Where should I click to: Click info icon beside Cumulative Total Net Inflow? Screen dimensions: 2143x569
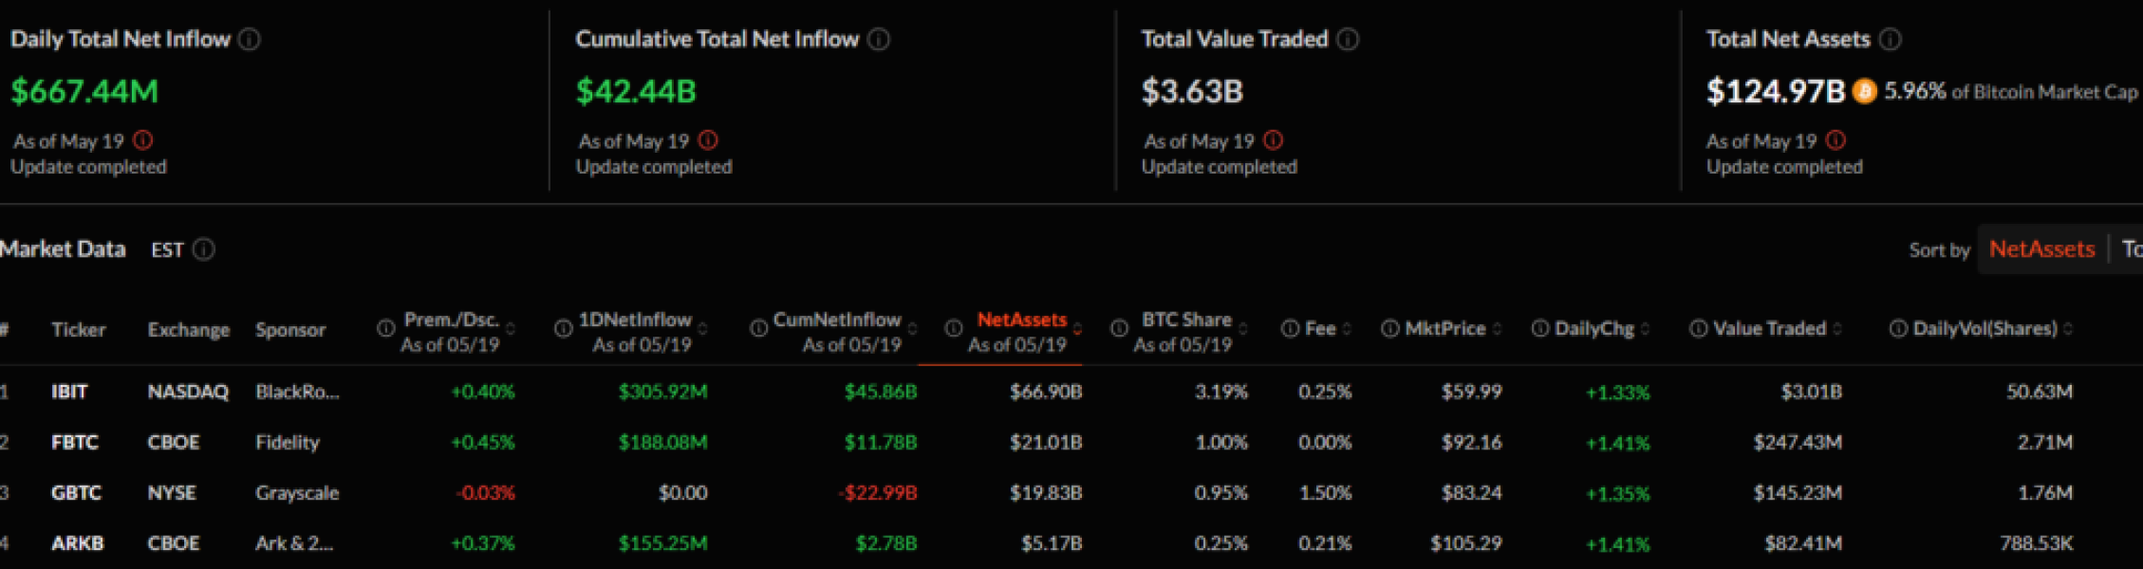tap(879, 39)
